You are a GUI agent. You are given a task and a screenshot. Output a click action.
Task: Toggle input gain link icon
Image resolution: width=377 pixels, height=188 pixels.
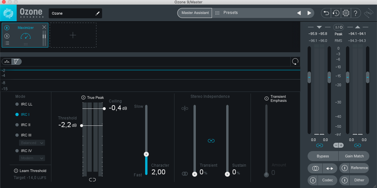coord(319,145)
